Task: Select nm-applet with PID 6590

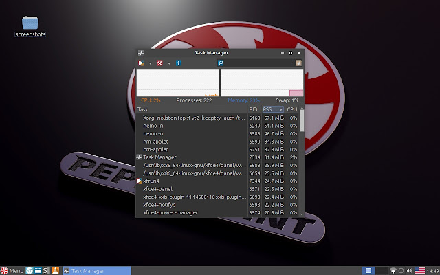Action: pyautogui.click(x=218, y=142)
